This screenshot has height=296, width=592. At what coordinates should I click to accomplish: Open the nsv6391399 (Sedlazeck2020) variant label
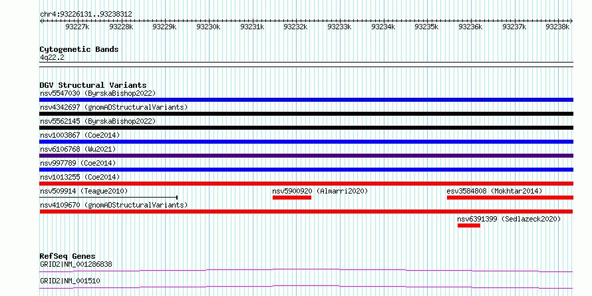click(x=509, y=219)
